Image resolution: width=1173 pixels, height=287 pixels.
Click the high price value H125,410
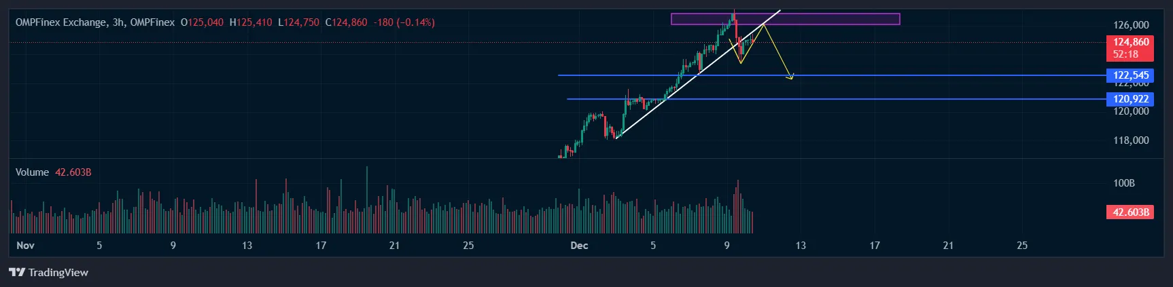[x=251, y=22]
